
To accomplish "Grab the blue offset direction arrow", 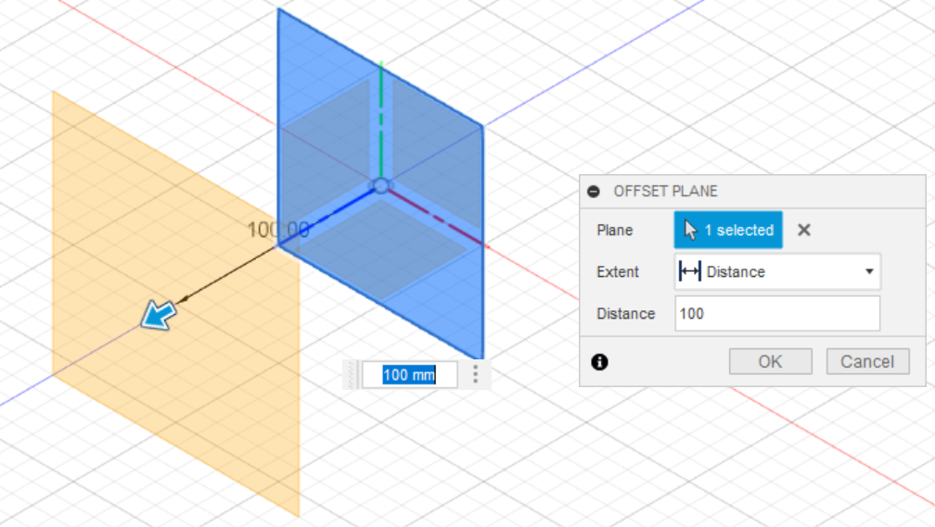I will 159,315.
